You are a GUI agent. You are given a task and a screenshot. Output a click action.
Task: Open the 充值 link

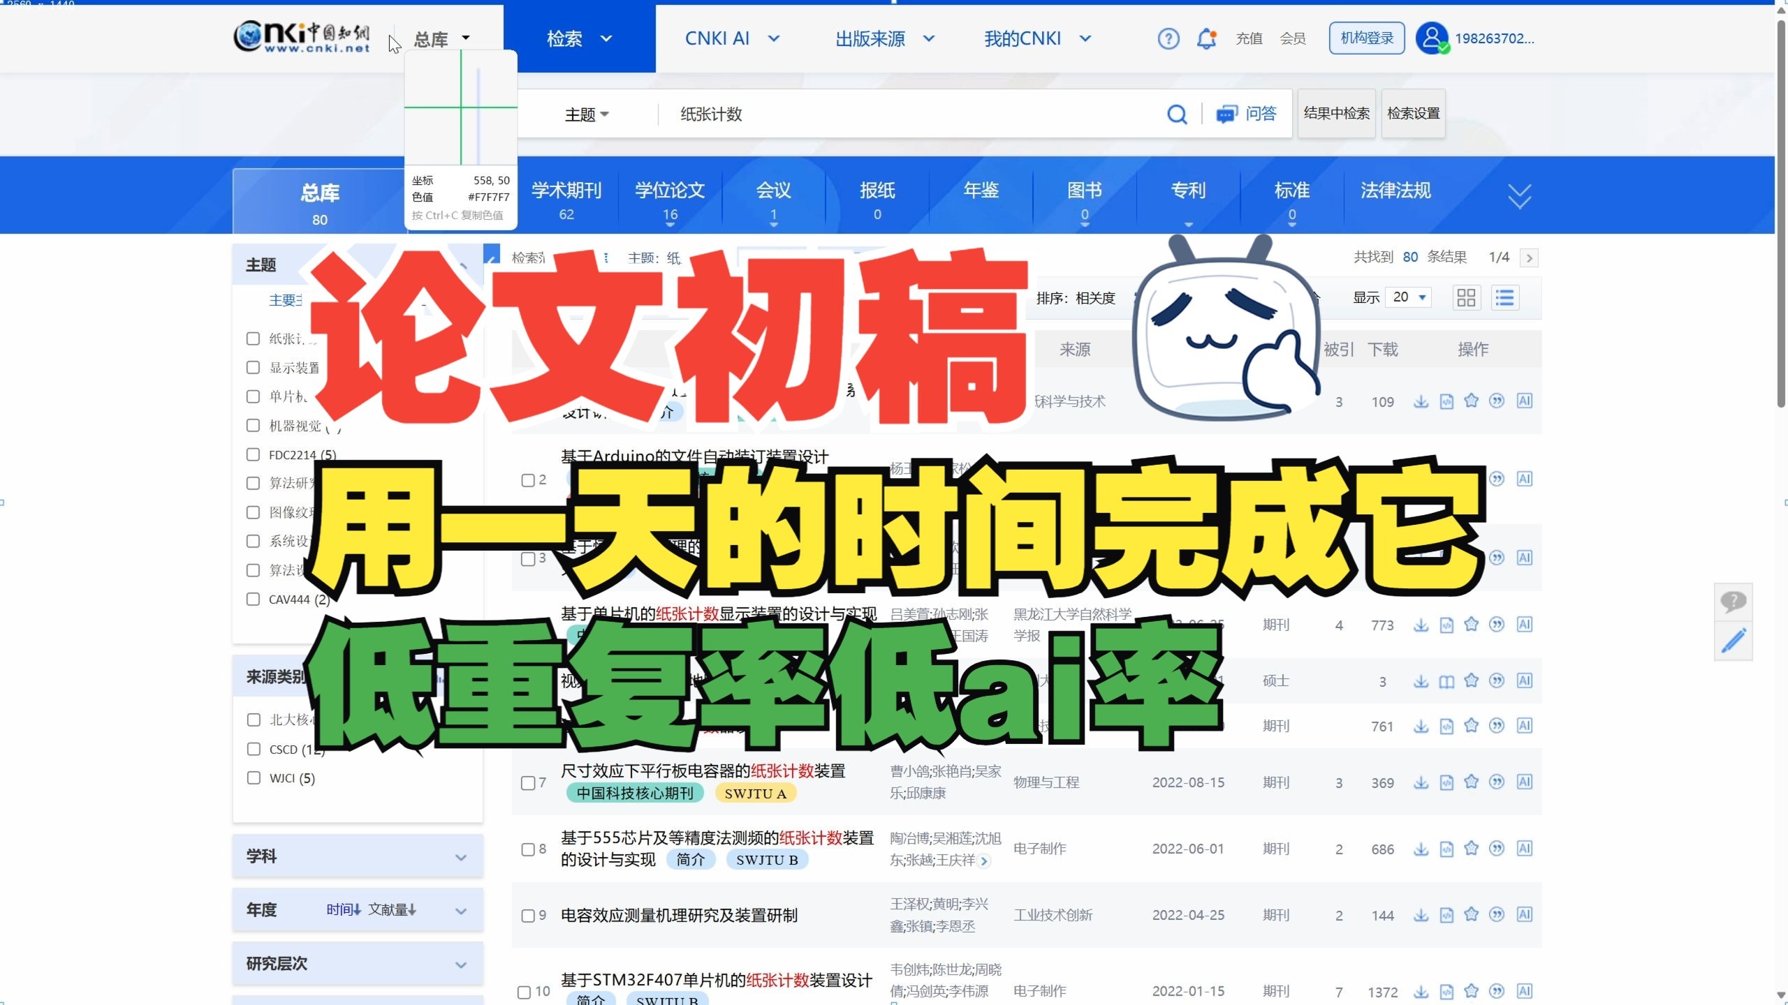[1249, 38]
